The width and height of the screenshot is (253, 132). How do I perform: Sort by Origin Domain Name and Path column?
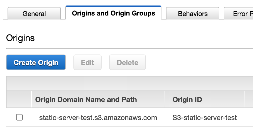point(86,99)
